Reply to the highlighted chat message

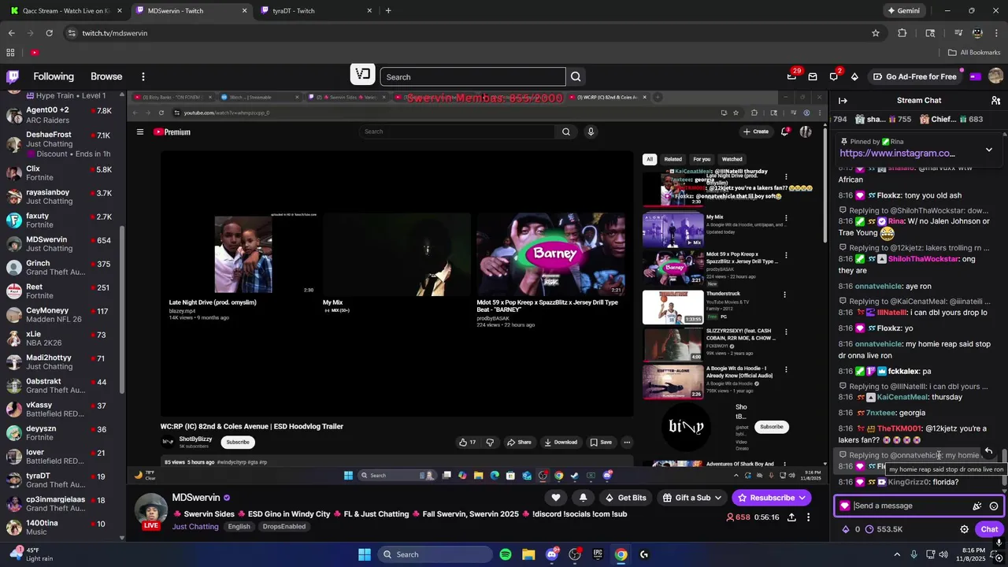coord(988,451)
